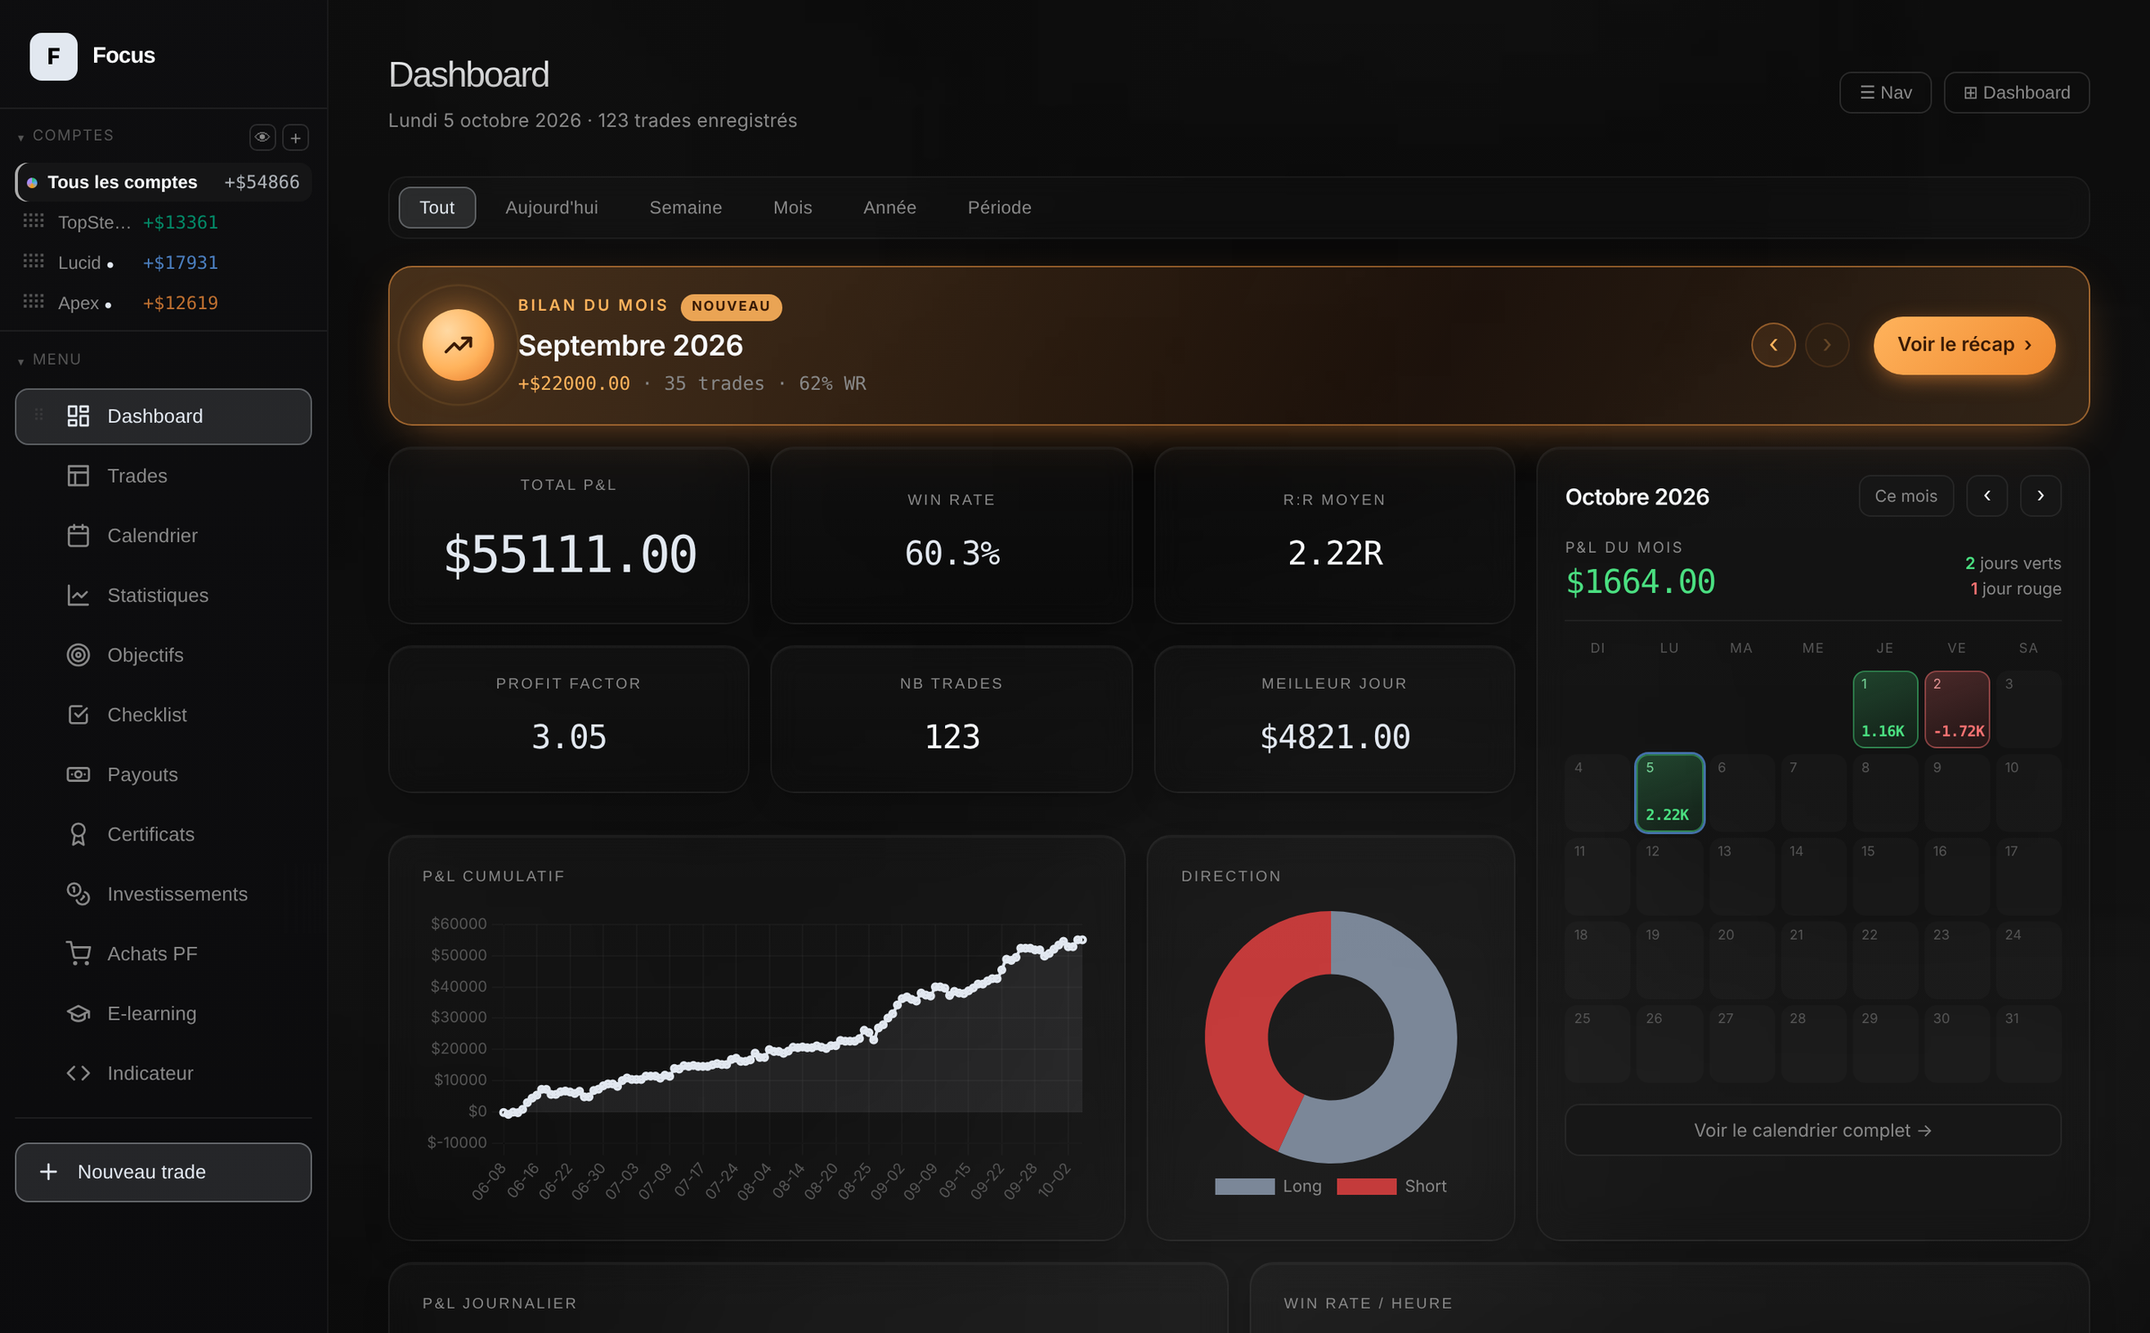Collapse the MENU section arrow

click(21, 361)
